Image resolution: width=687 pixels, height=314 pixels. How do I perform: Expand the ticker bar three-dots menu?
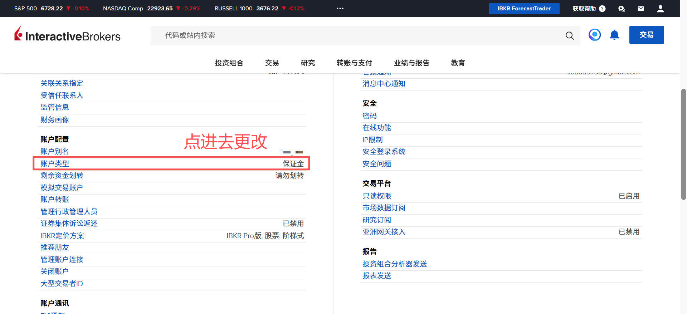click(340, 9)
